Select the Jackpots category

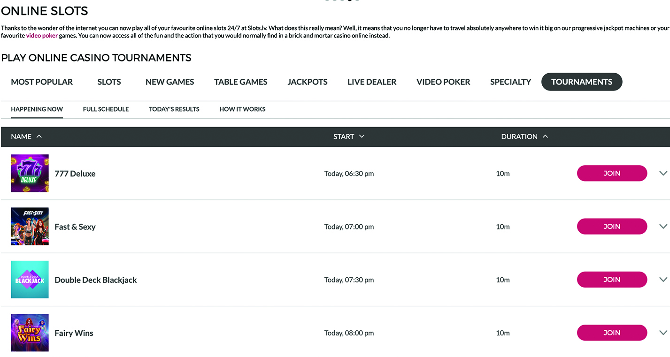(308, 82)
